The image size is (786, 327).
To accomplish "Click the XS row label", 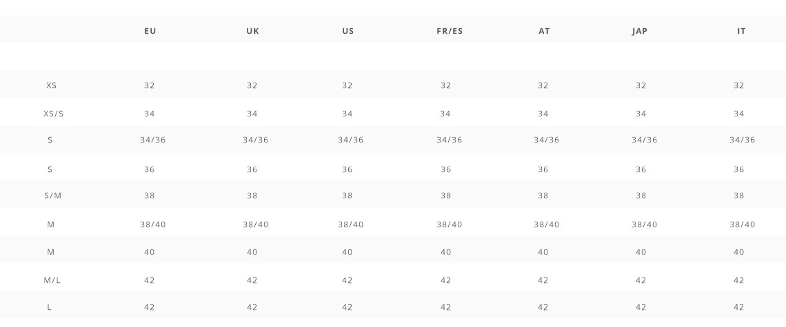I will 51,85.
